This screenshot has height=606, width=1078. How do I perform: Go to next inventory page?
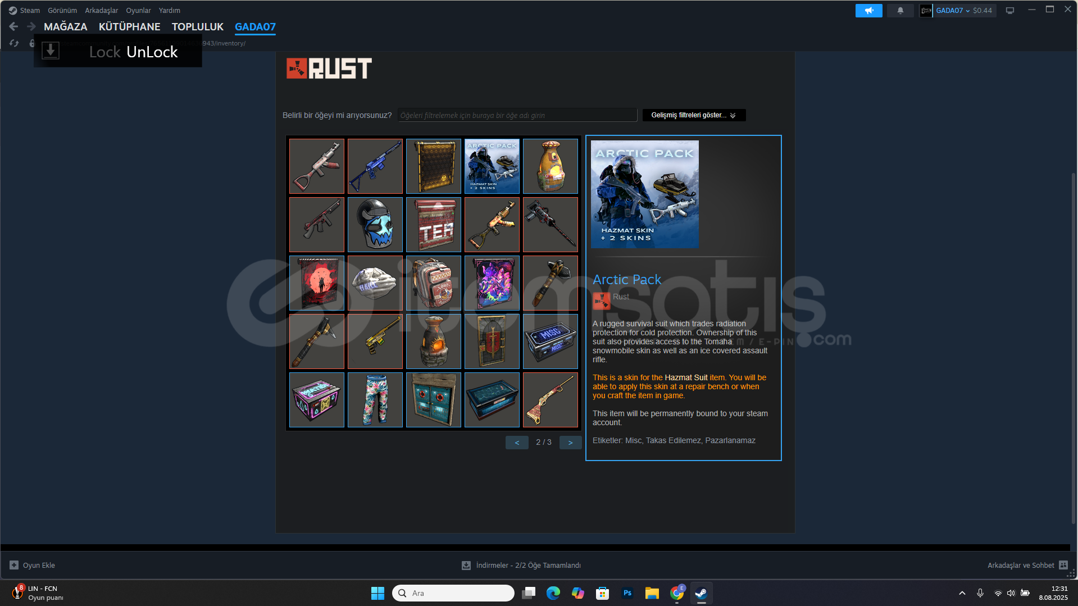[571, 443]
